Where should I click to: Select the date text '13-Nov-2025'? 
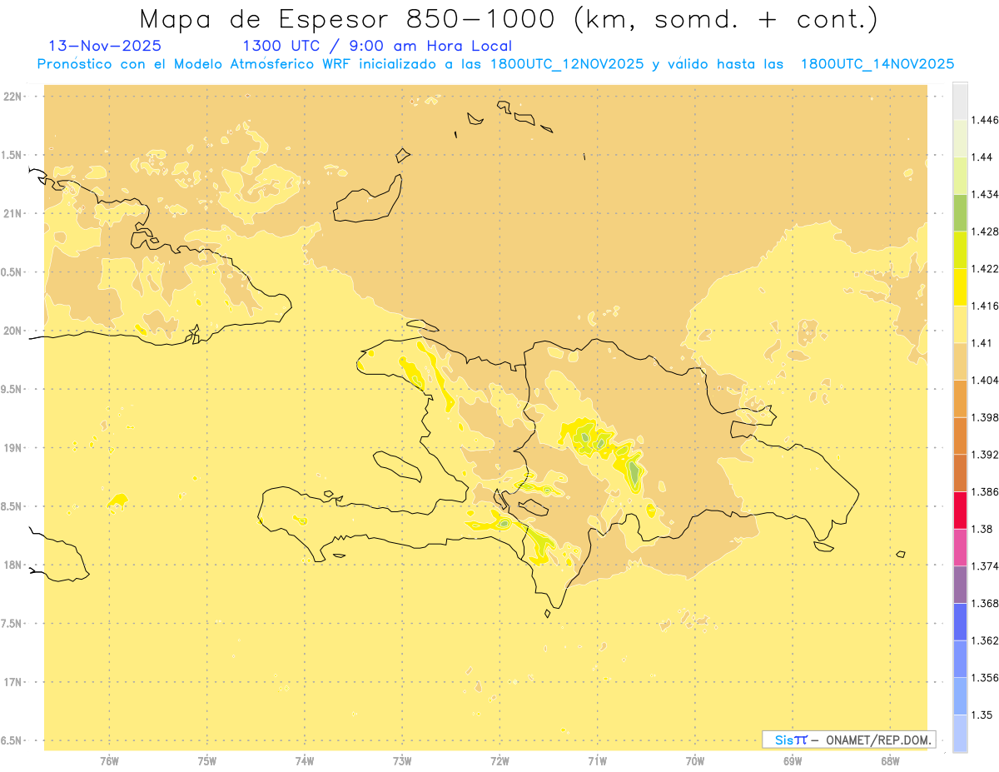(x=106, y=46)
